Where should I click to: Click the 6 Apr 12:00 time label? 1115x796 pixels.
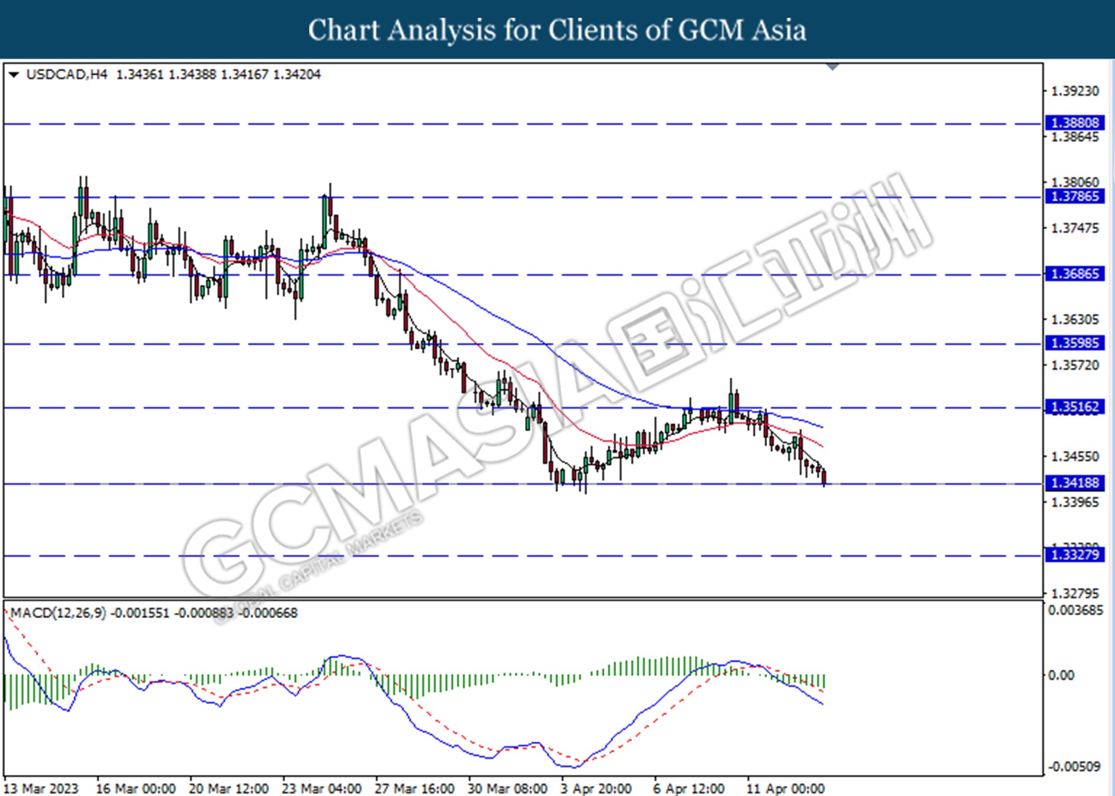coord(689,789)
